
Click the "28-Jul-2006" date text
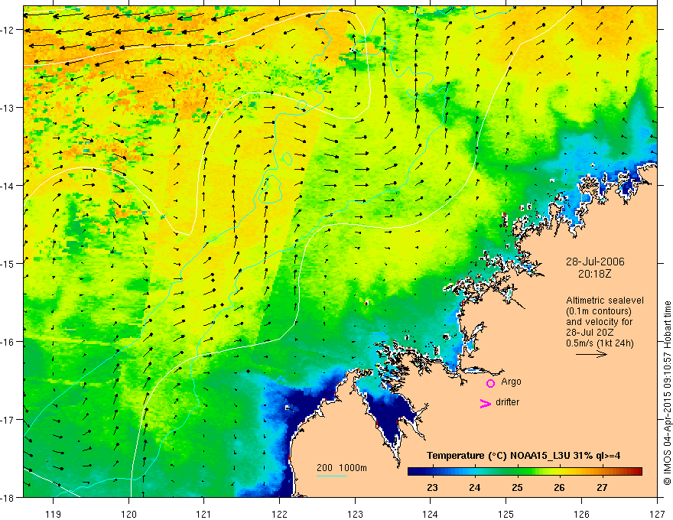pos(595,262)
